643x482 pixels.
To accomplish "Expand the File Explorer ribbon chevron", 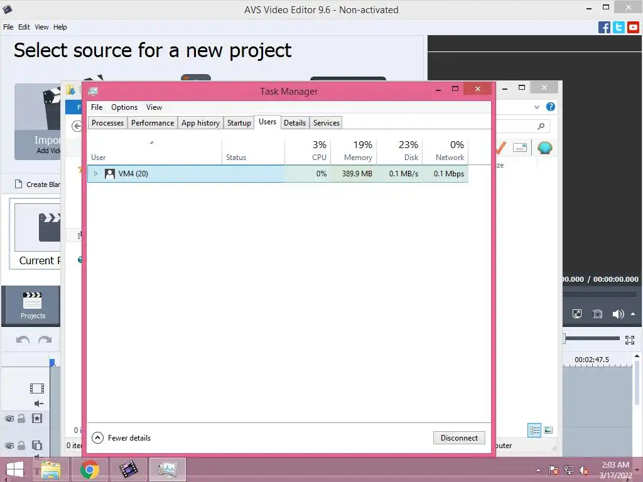I will (x=537, y=107).
